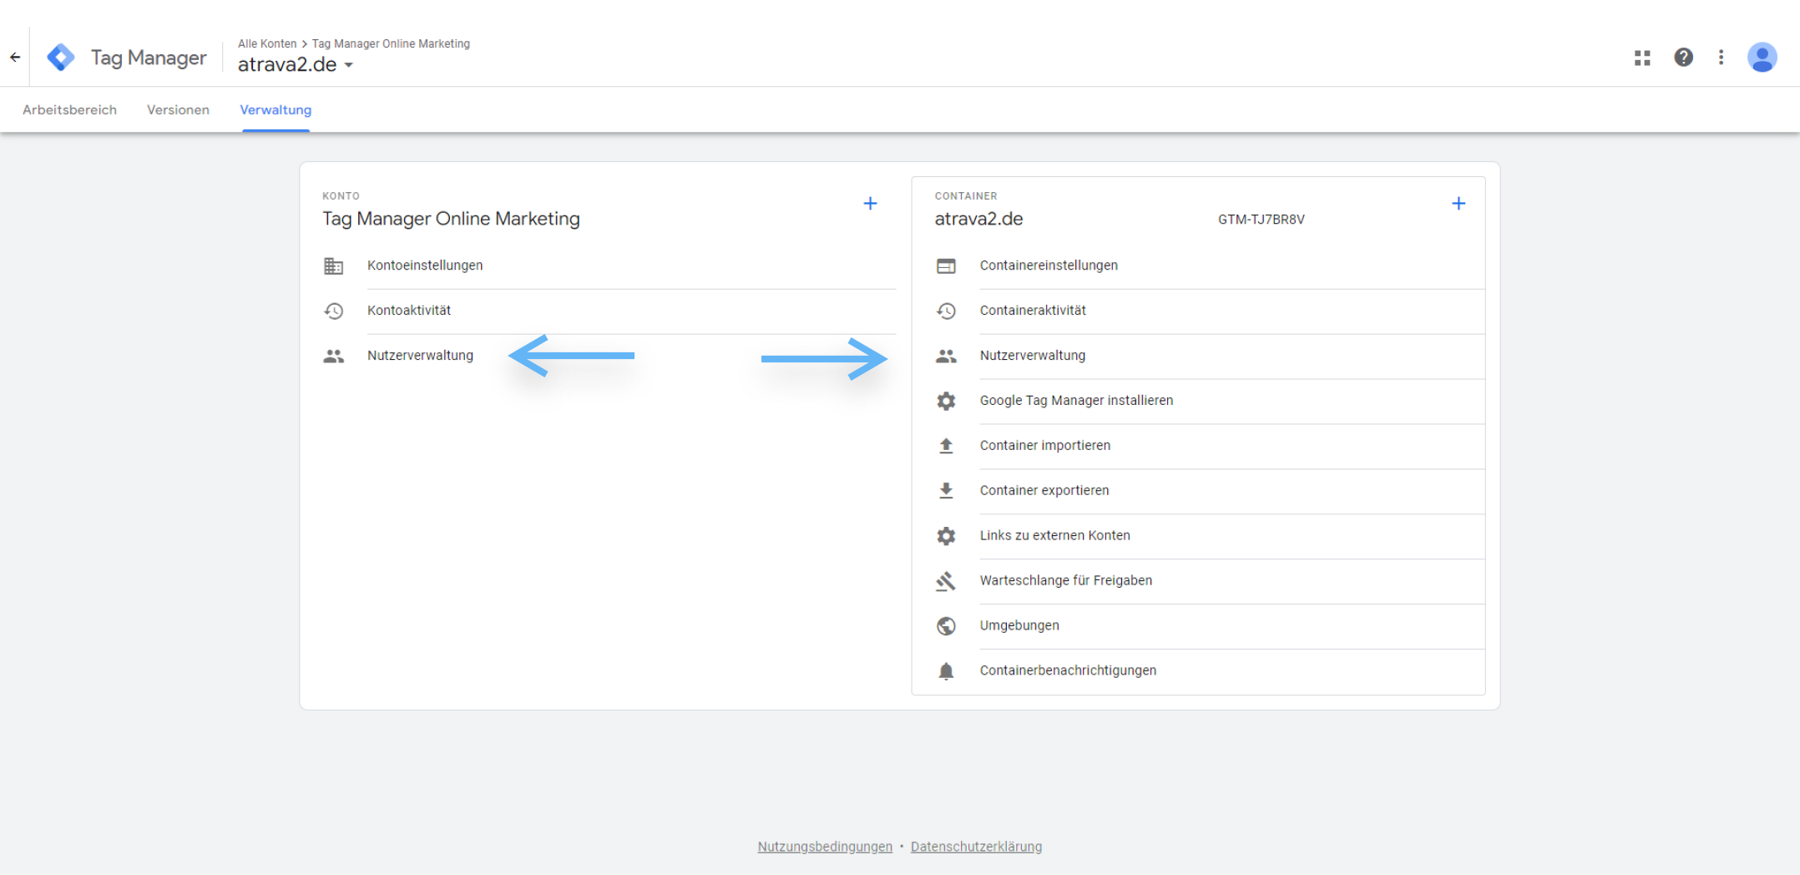Open Warteschlange für Freigaben
Image resolution: width=1800 pixels, height=875 pixels.
pos(1066,580)
